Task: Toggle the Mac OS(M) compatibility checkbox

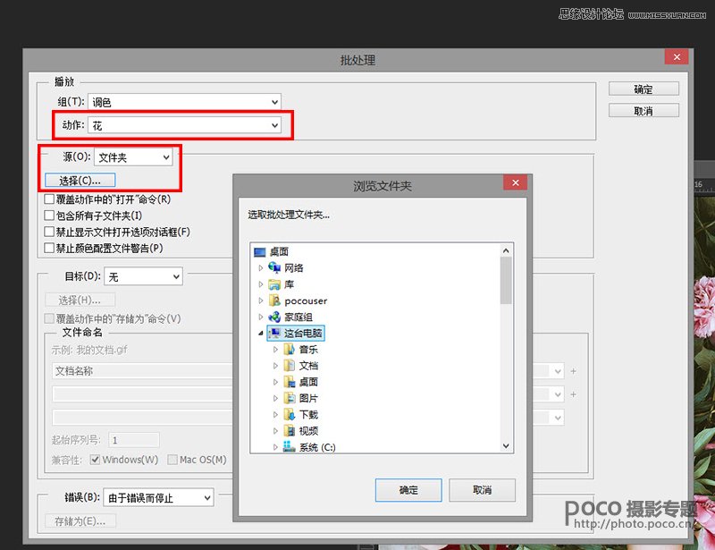Action: 172,460
